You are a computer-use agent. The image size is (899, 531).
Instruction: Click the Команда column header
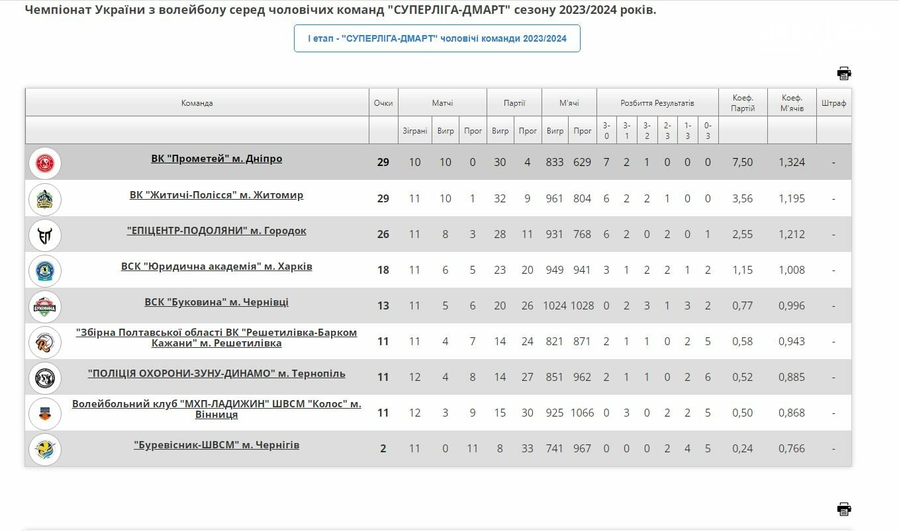(x=197, y=103)
